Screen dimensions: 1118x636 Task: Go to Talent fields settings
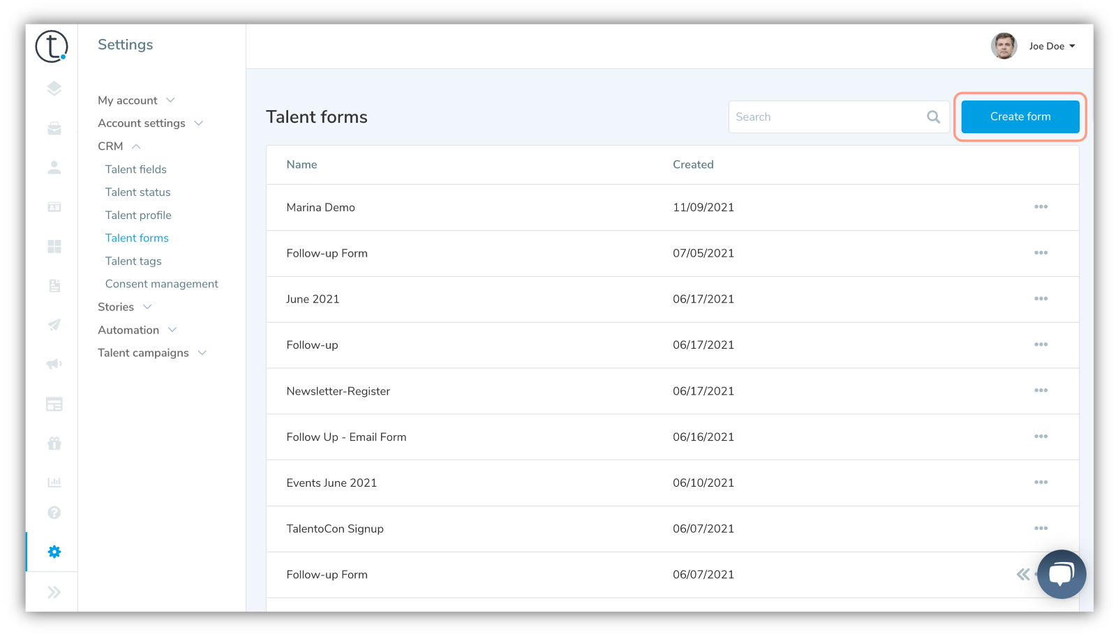(x=136, y=169)
